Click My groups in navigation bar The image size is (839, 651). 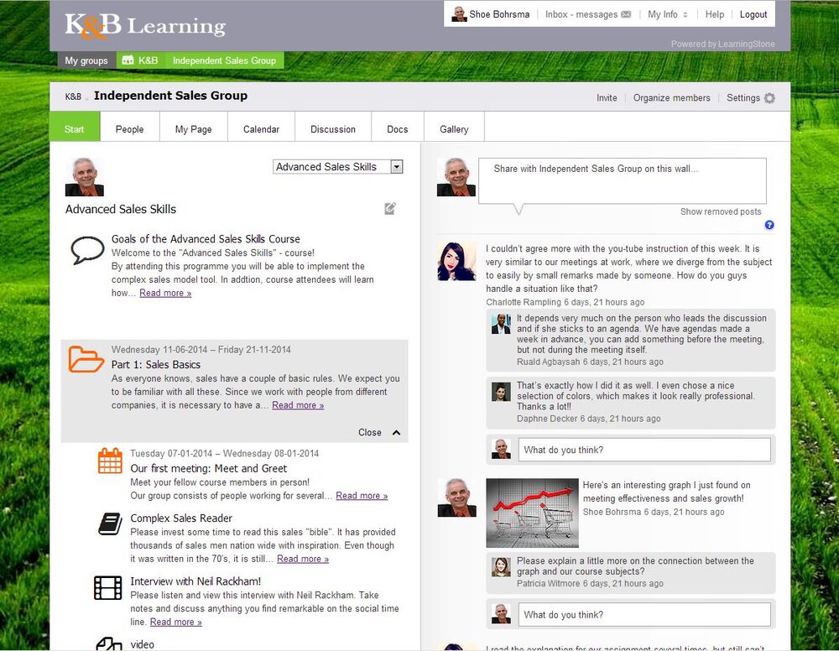pos(86,60)
